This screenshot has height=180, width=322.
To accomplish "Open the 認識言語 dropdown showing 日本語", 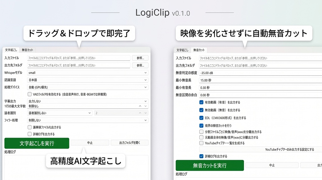I will [88, 80].
